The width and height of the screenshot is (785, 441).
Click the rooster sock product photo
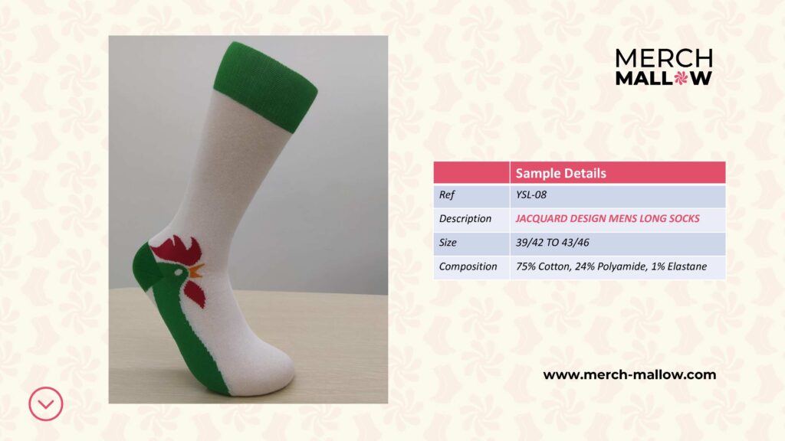click(x=248, y=220)
